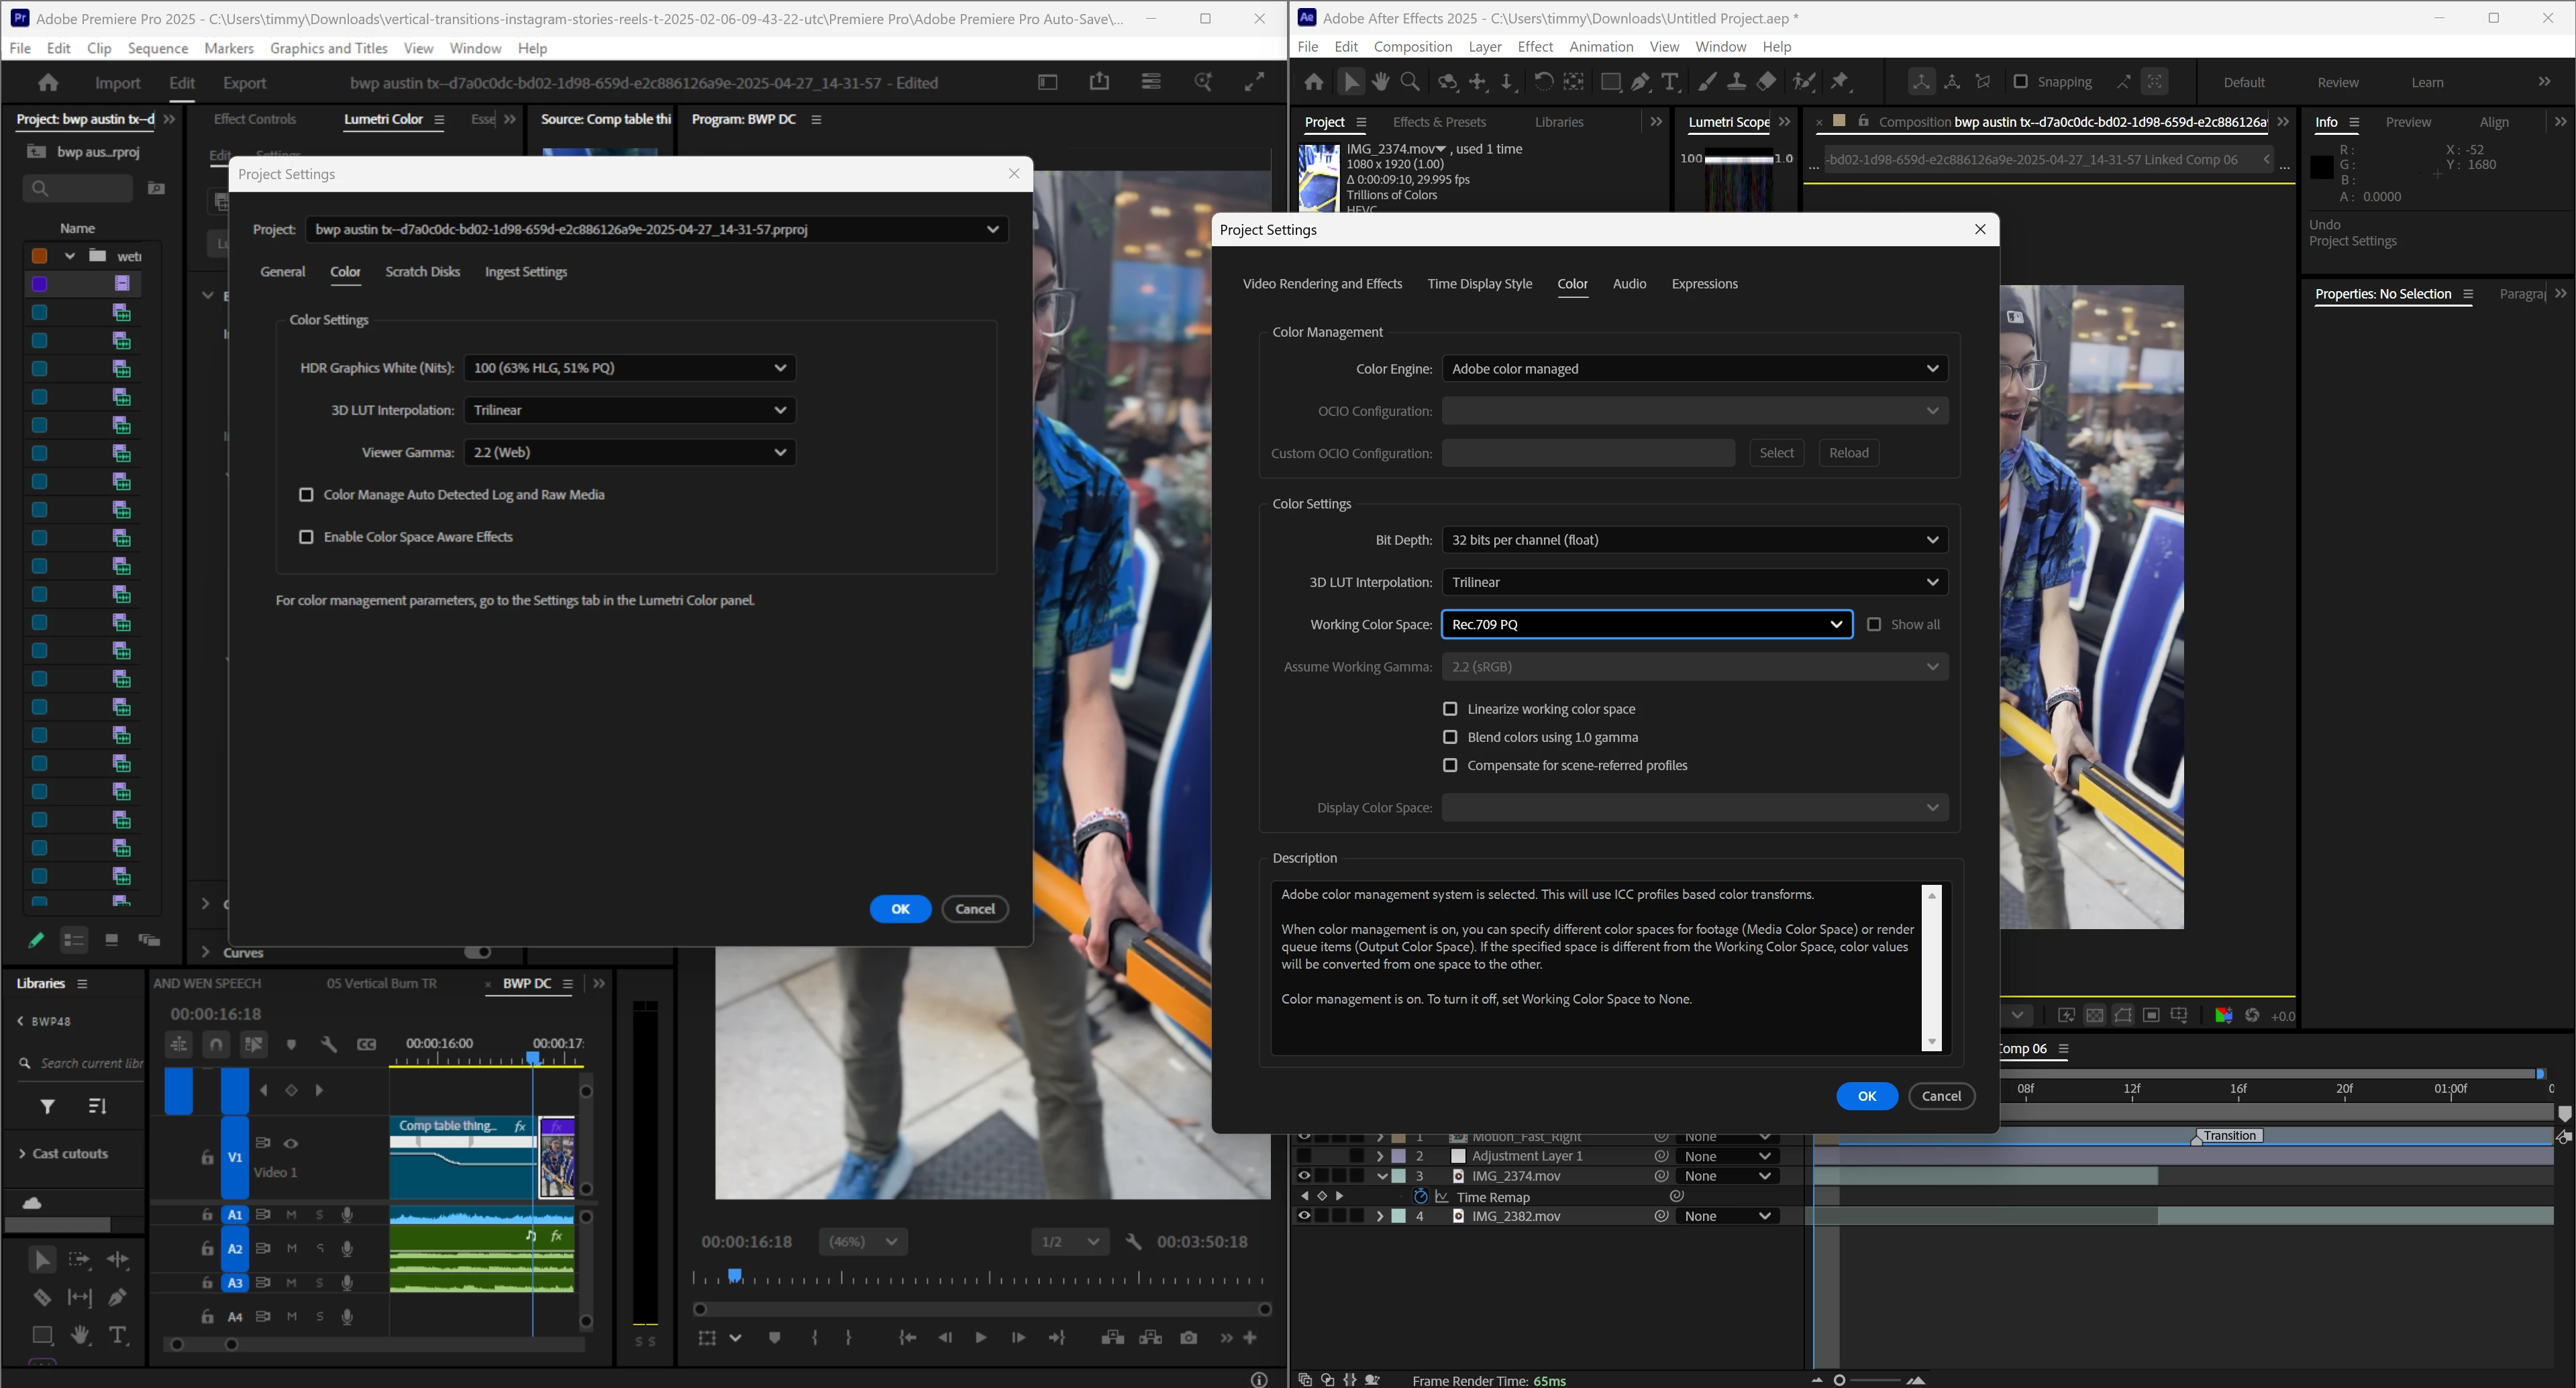Click Cancel in Premiere Project Settings

pos(974,909)
